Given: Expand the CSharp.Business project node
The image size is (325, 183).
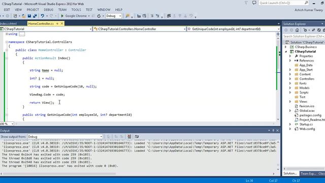Looking at the screenshot, I should [x=286, y=47].
